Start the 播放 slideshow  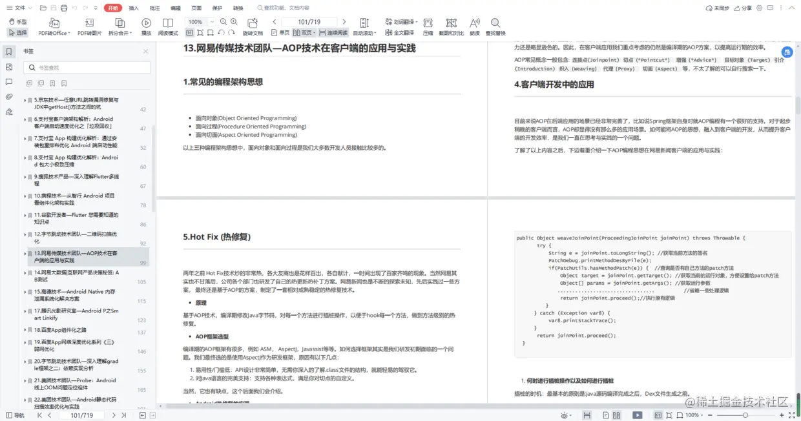(x=147, y=27)
